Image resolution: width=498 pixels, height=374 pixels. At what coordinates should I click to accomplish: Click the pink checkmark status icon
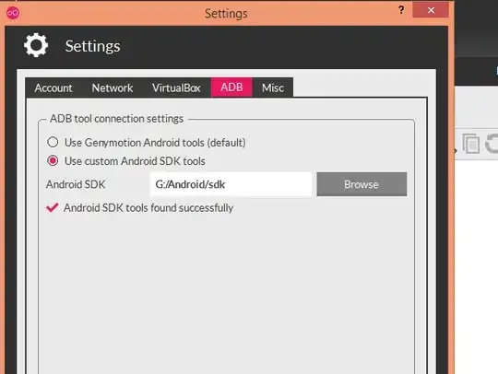53,208
